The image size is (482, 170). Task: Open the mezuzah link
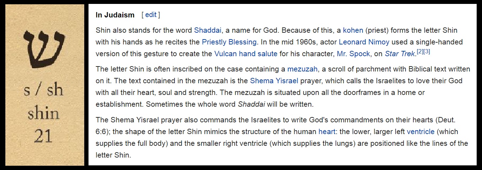coord(302,69)
